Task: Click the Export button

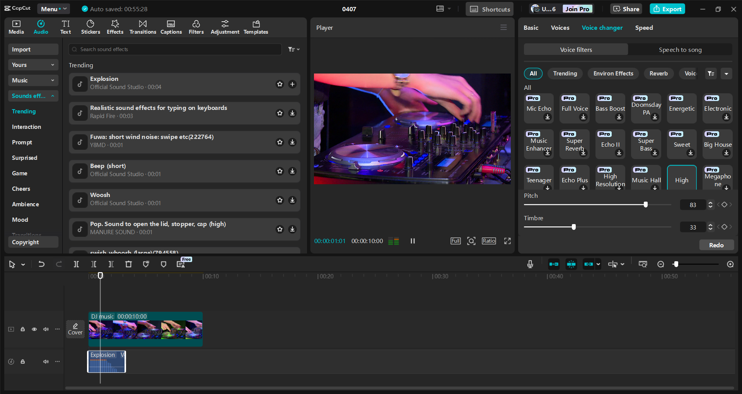Action: tap(667, 9)
